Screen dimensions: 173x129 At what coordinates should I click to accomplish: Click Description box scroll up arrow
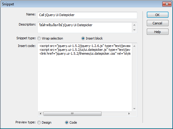point(134,25)
